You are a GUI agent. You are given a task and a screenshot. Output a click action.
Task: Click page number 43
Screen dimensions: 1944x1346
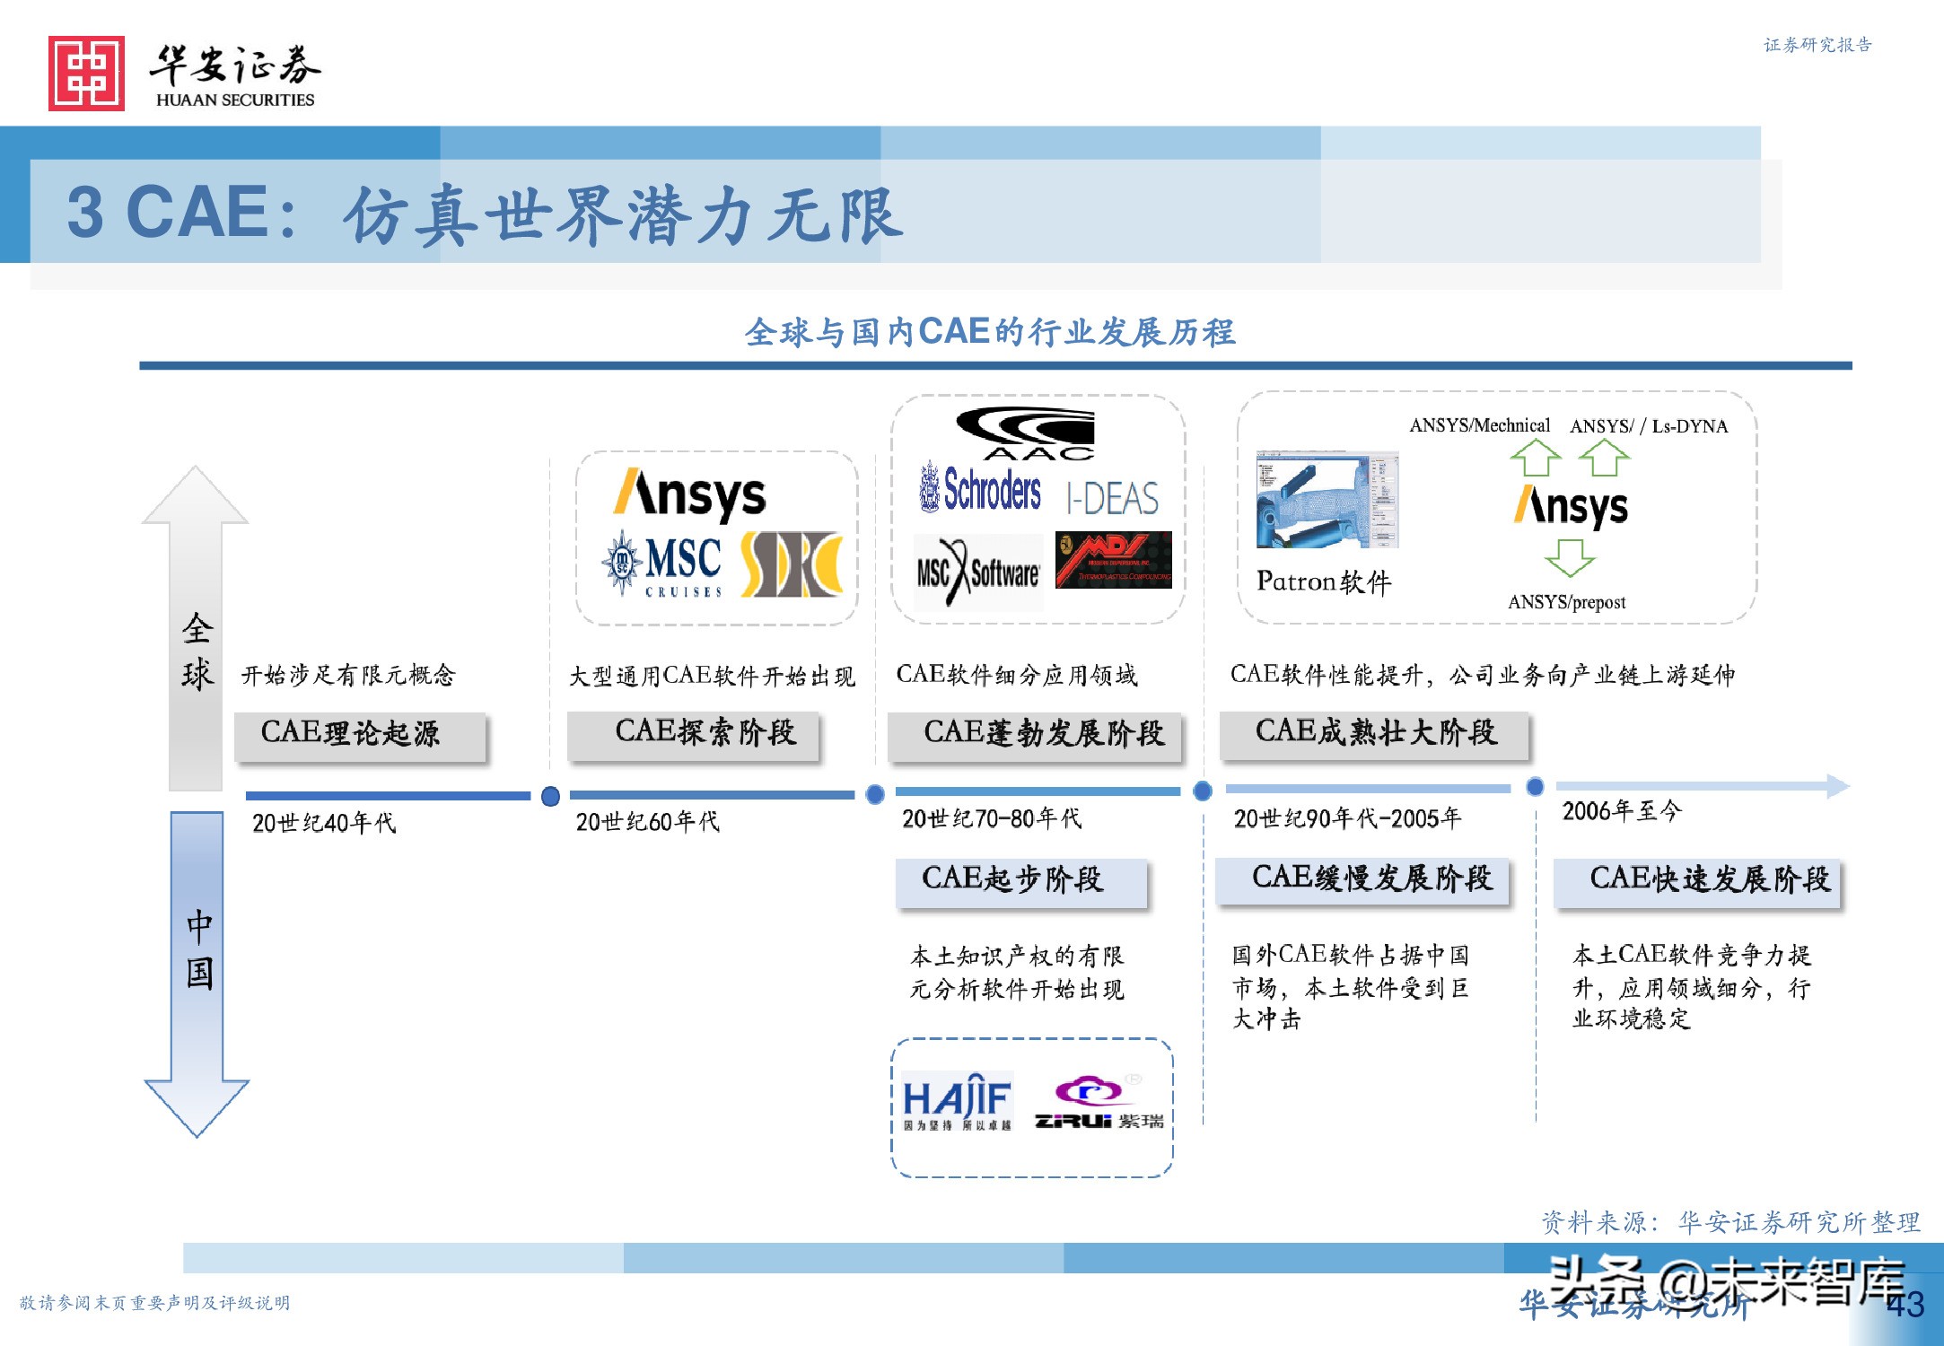pos(1905,1305)
